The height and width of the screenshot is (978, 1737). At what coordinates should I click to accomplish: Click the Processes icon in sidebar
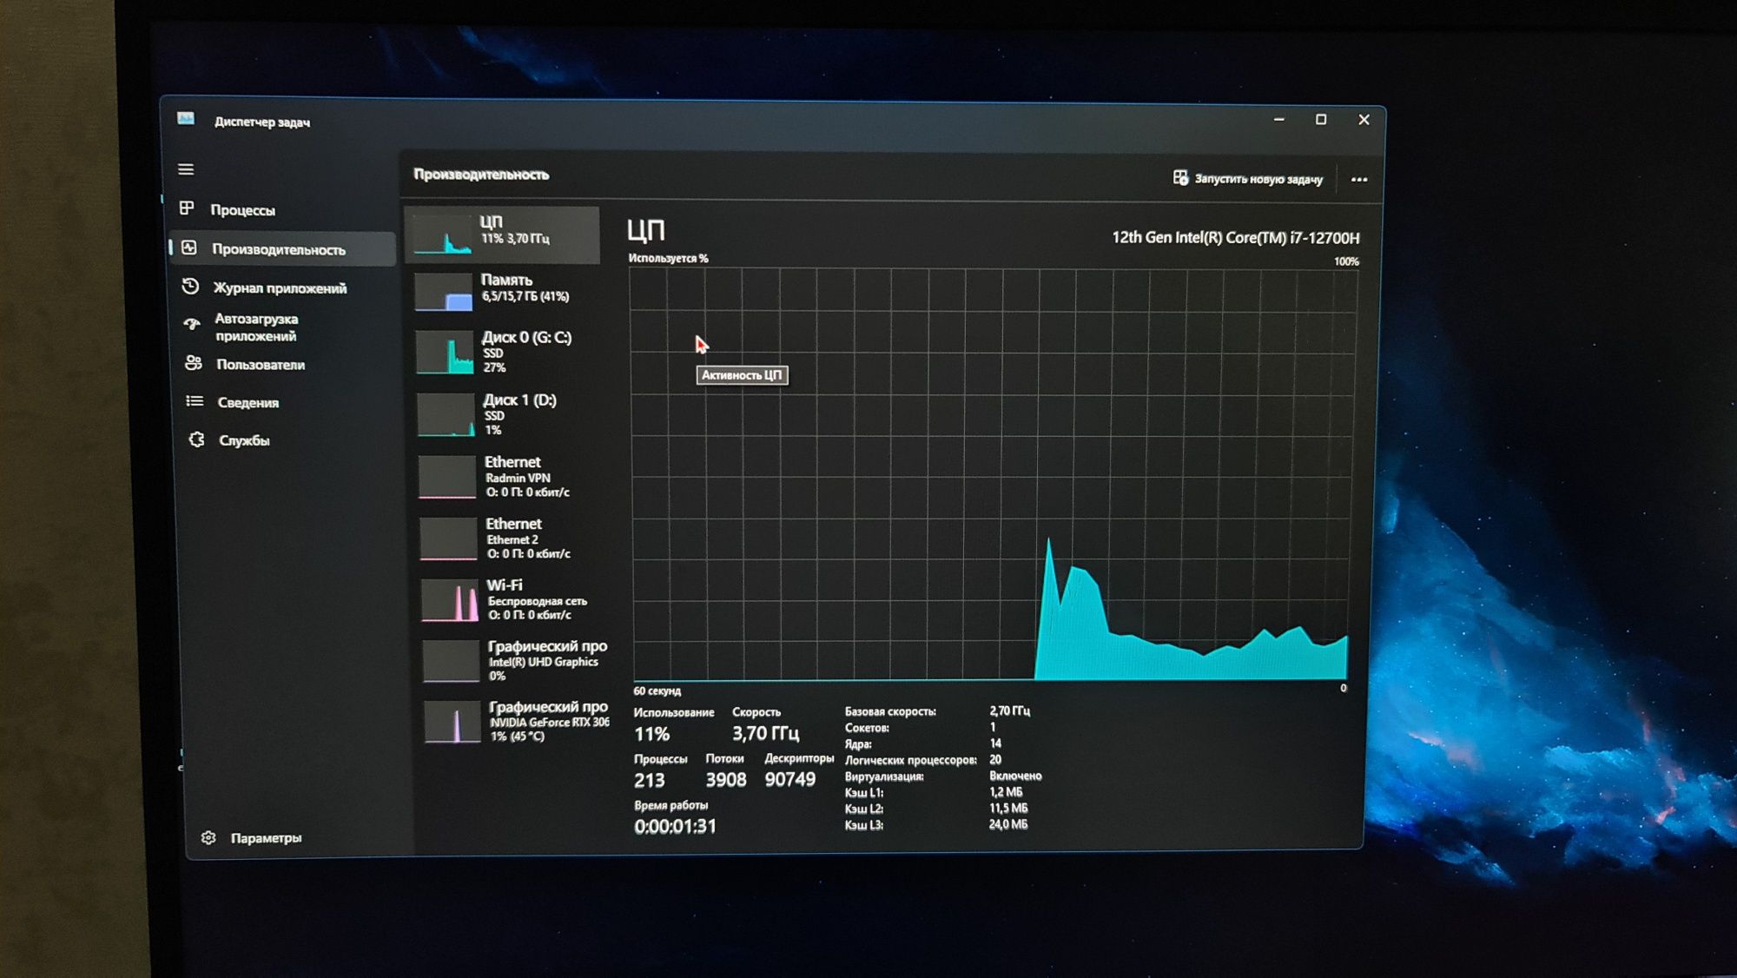187,208
